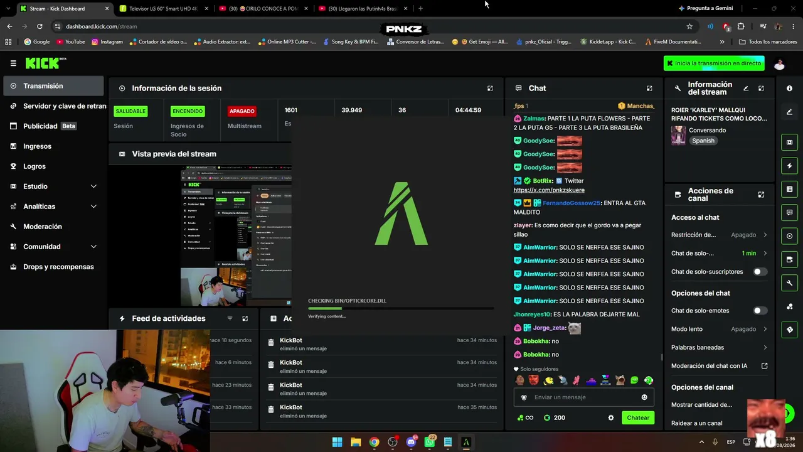Expand the Información de la sesión panel

tap(490, 89)
